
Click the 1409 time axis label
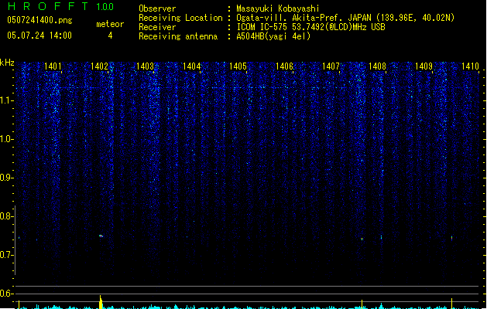424,66
